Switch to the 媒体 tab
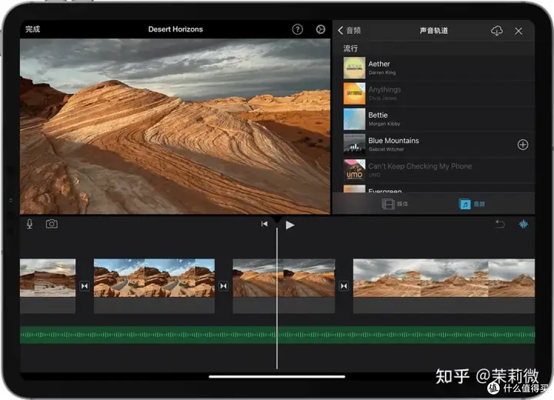The width and height of the screenshot is (554, 400). 395,204
